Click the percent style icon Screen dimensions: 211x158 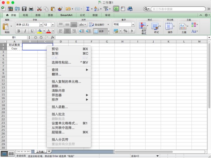point(125,31)
